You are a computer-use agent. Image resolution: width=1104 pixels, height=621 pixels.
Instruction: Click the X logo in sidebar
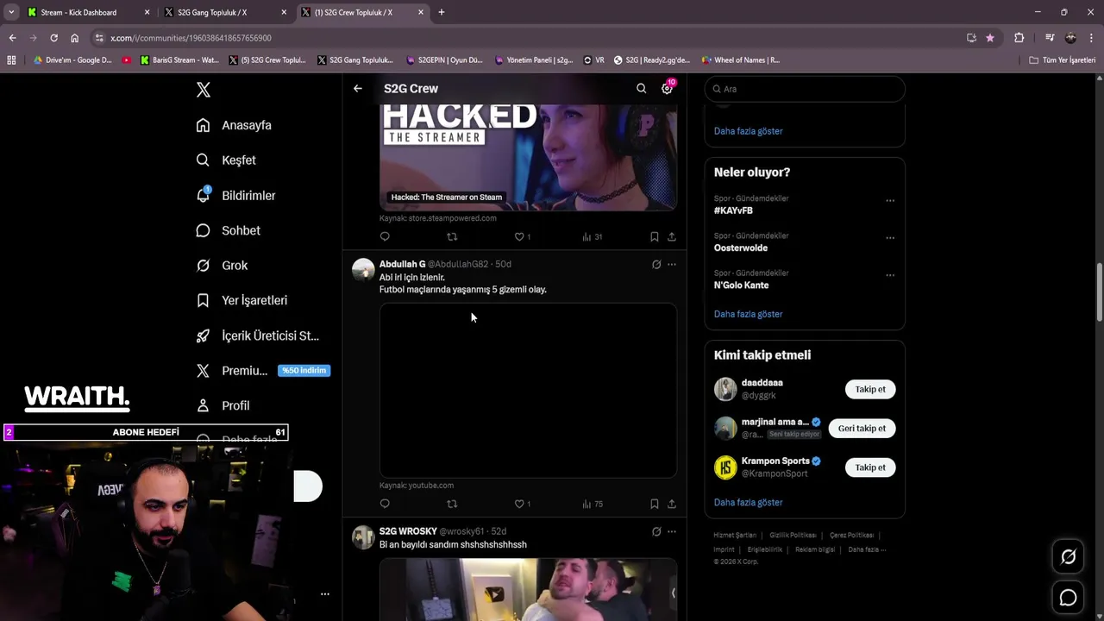tap(204, 90)
